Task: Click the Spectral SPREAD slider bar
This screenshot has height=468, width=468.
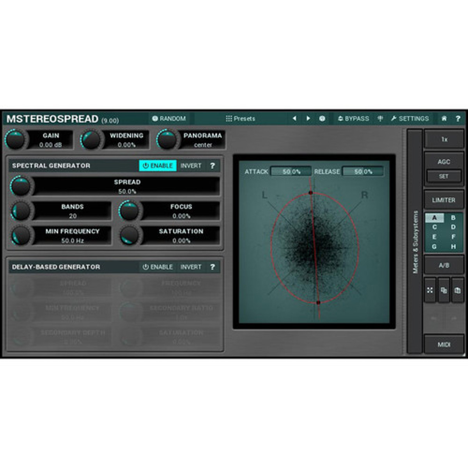Action: coord(127,186)
